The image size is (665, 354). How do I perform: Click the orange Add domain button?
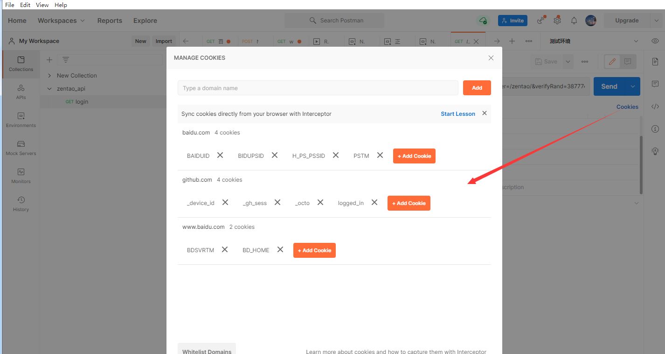[477, 88]
